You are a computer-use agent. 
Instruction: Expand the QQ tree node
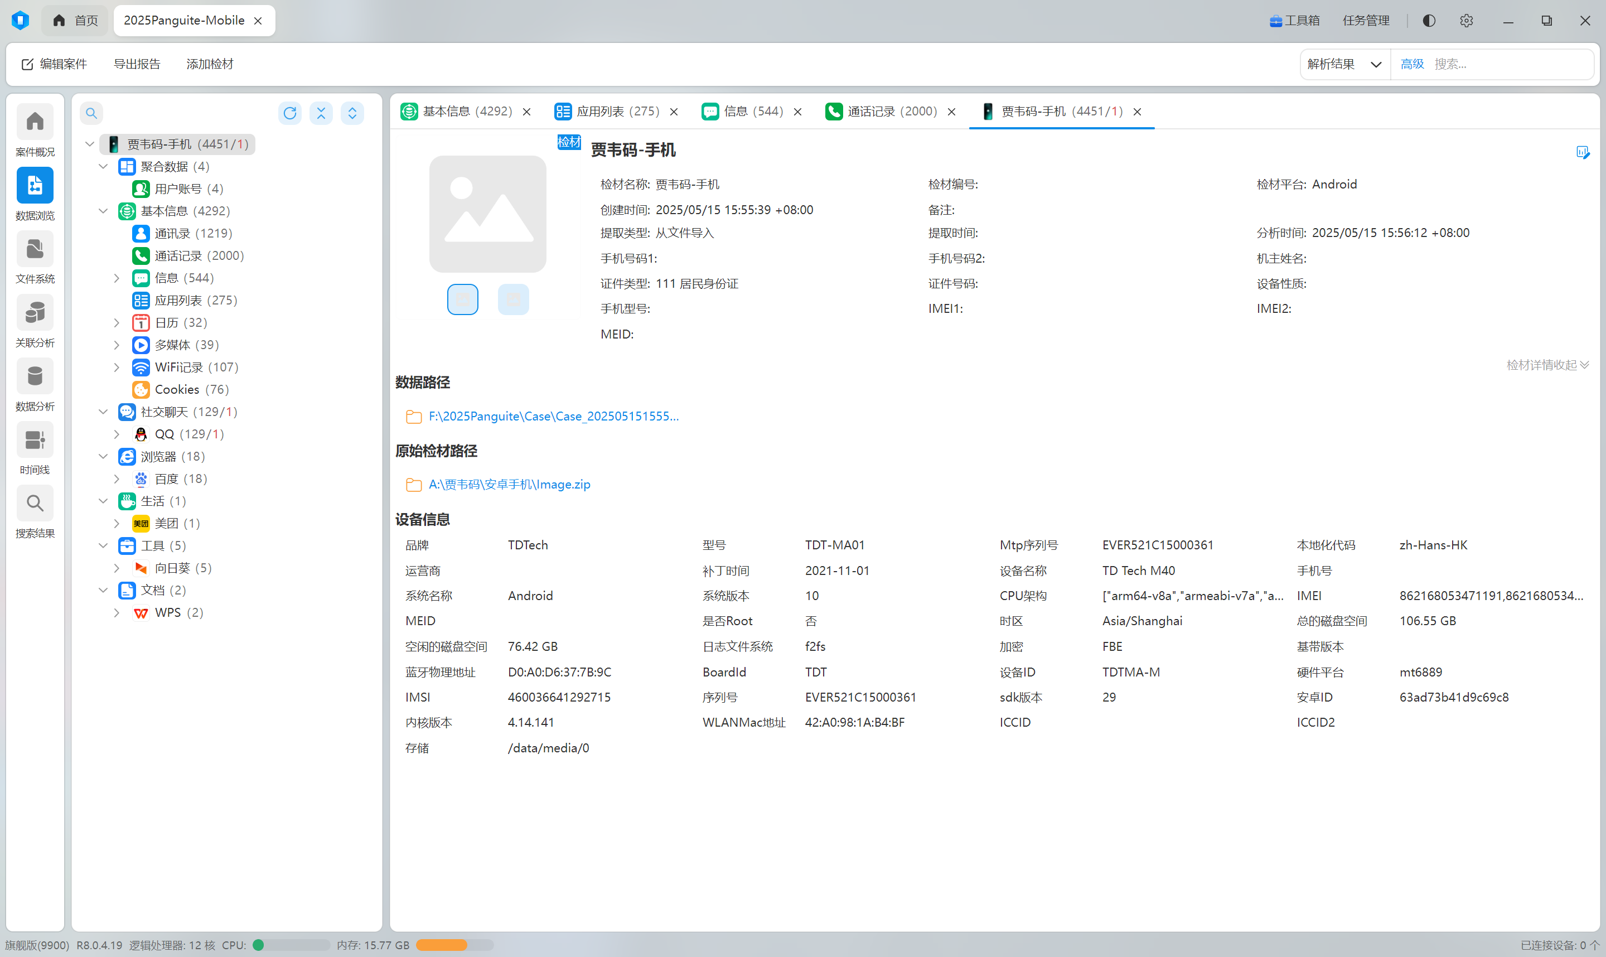pos(117,434)
